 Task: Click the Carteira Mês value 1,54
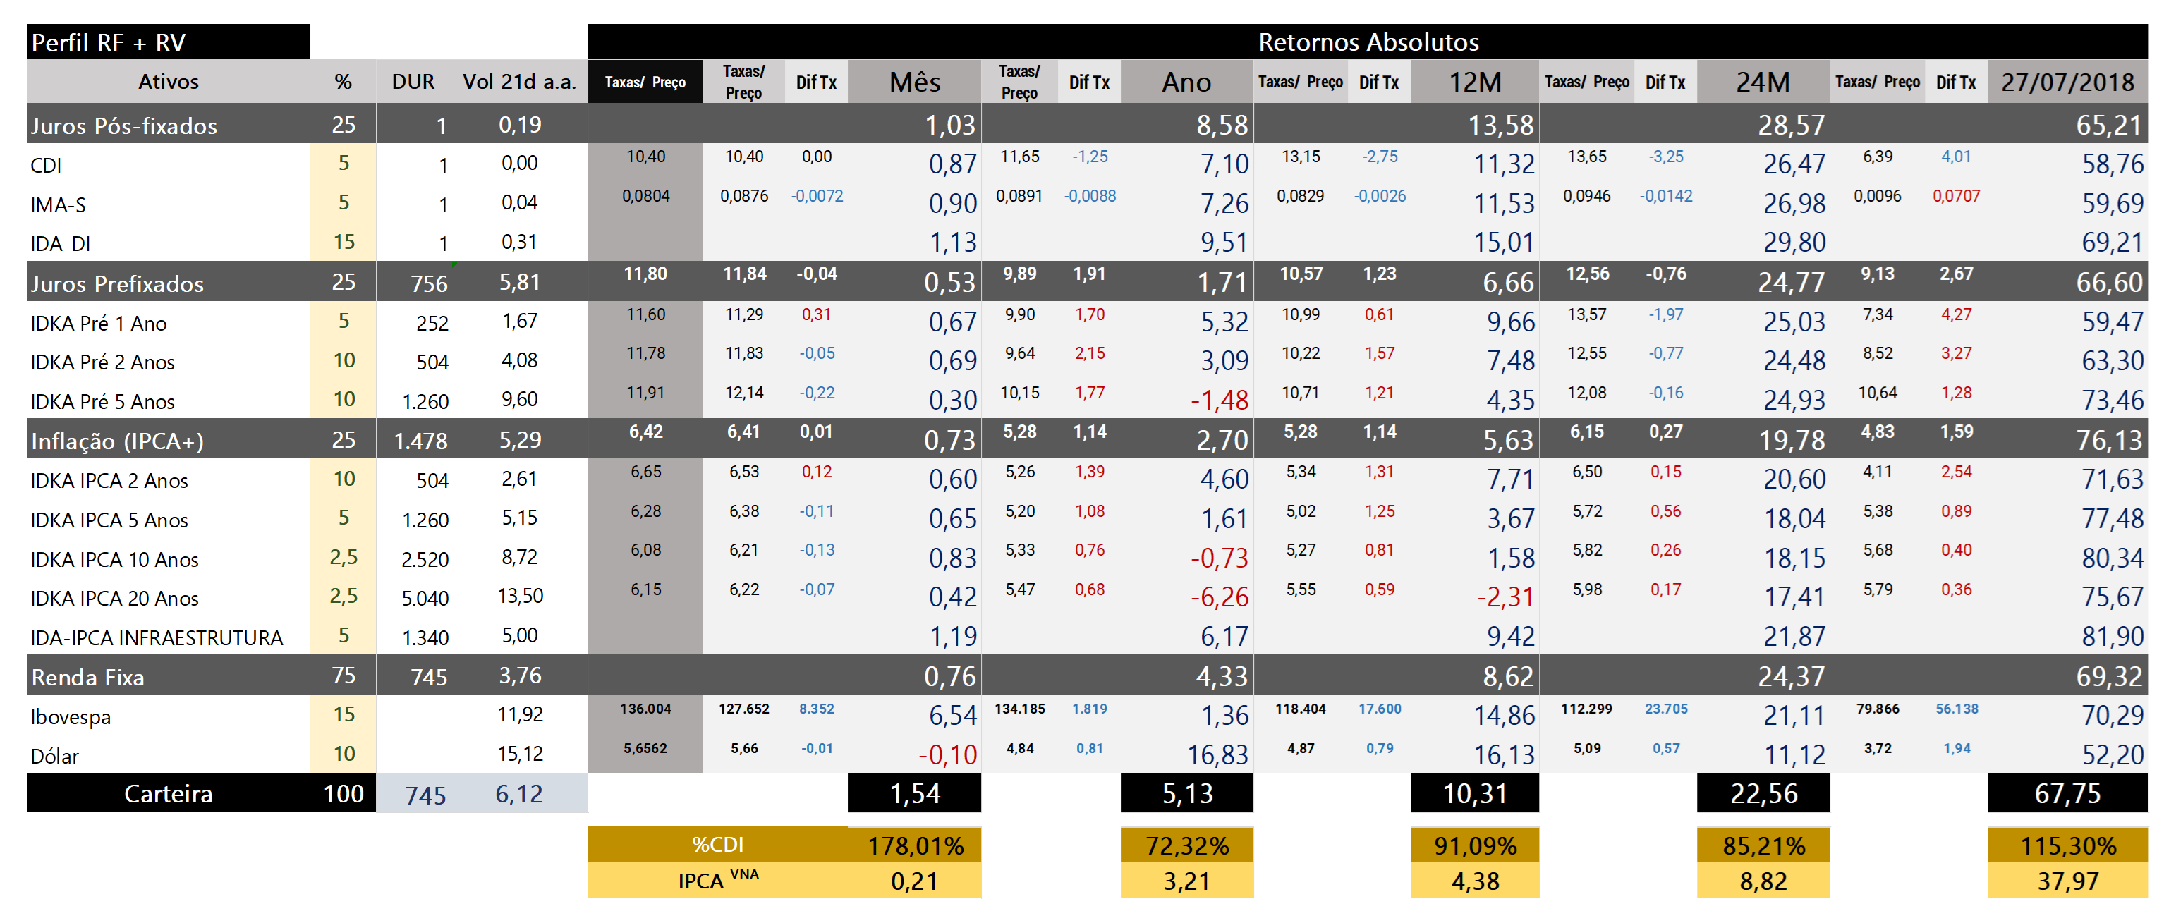coord(914,793)
